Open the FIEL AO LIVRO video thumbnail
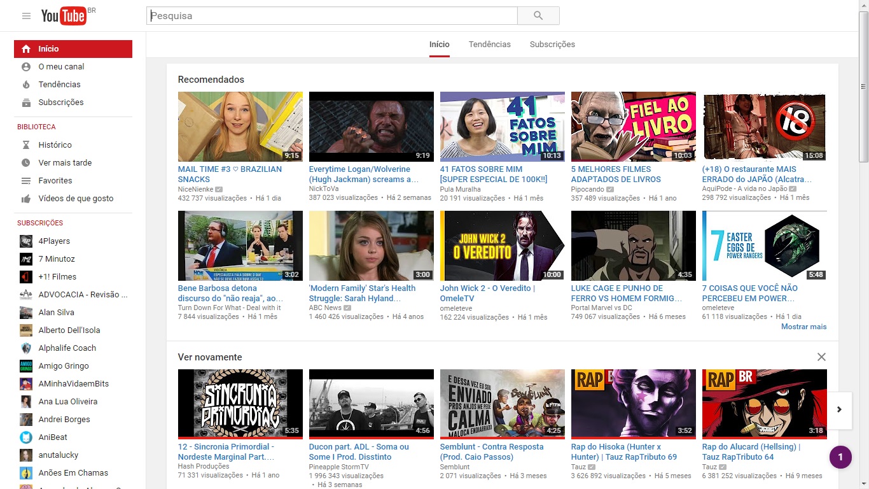The image size is (869, 489). point(634,127)
